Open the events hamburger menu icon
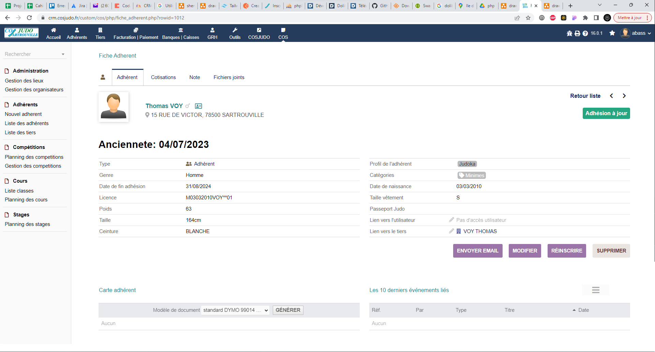 click(x=596, y=290)
